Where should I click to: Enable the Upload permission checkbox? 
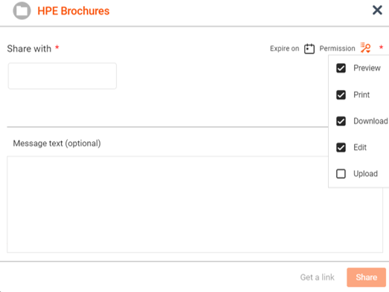[341, 174]
